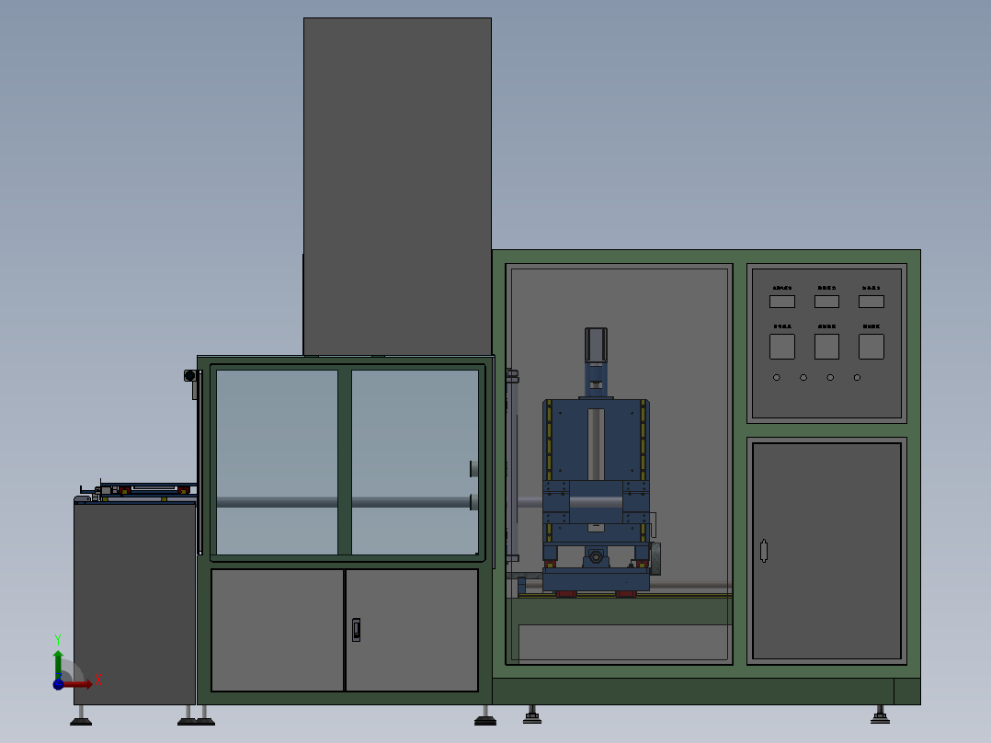Viewport: 991px width, 743px height.
Task: Select the far-right leveling foot under the green frame
Action: [880, 715]
